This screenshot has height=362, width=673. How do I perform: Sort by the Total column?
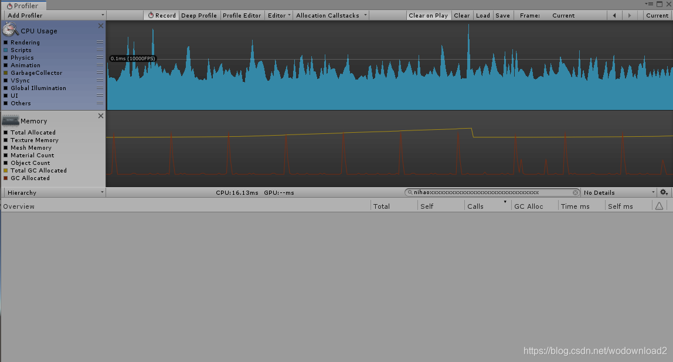(x=393, y=206)
